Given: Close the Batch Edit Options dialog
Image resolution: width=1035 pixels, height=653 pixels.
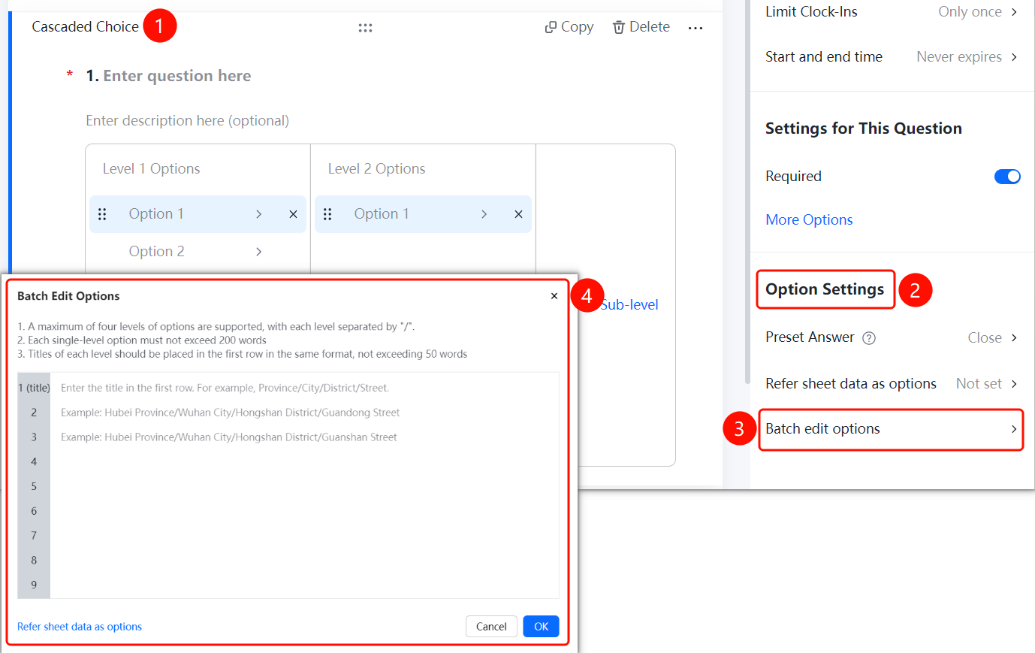Looking at the screenshot, I should tap(554, 296).
